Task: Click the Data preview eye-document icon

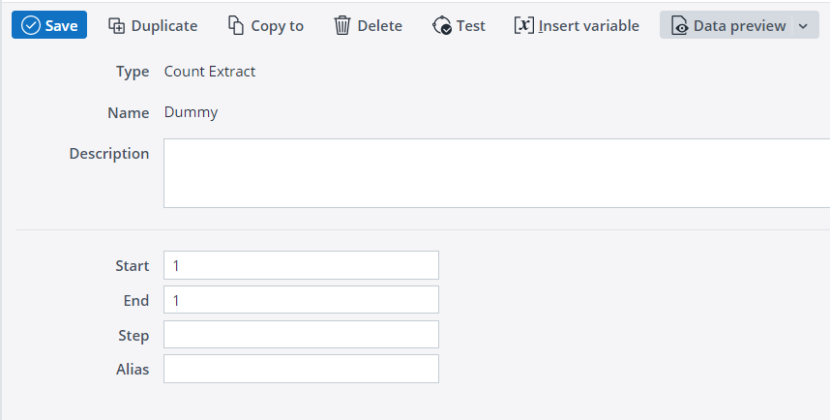Action: (680, 25)
